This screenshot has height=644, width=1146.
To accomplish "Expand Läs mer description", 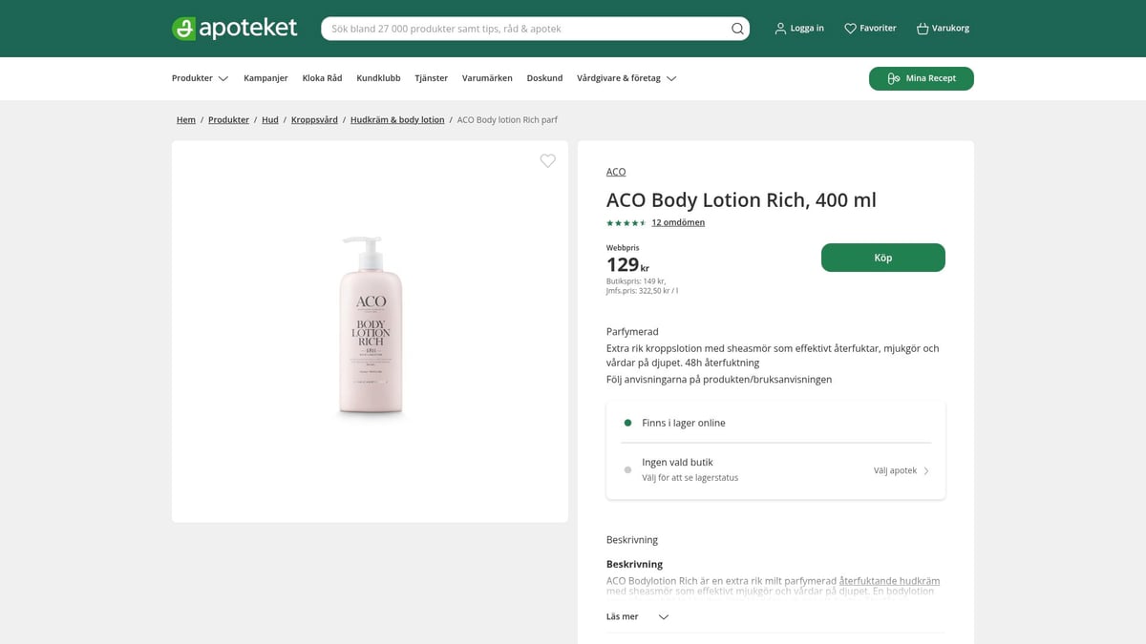I will pyautogui.click(x=638, y=616).
